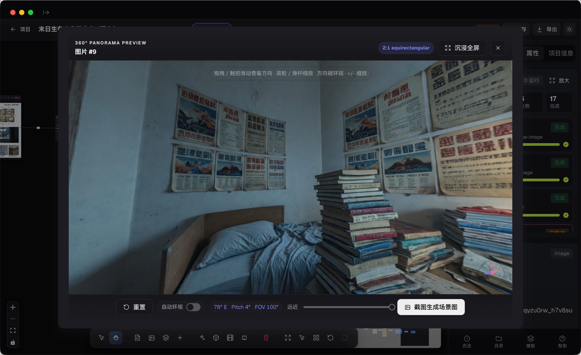This screenshot has width=581, height=355.
Task: Click the 导出 export button
Action: click(x=547, y=29)
